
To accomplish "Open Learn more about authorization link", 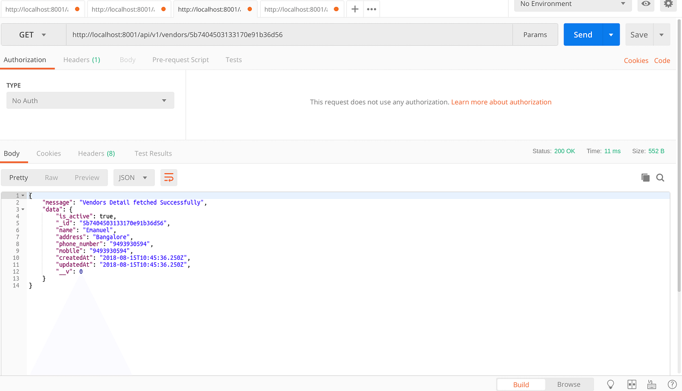I will pyautogui.click(x=501, y=102).
